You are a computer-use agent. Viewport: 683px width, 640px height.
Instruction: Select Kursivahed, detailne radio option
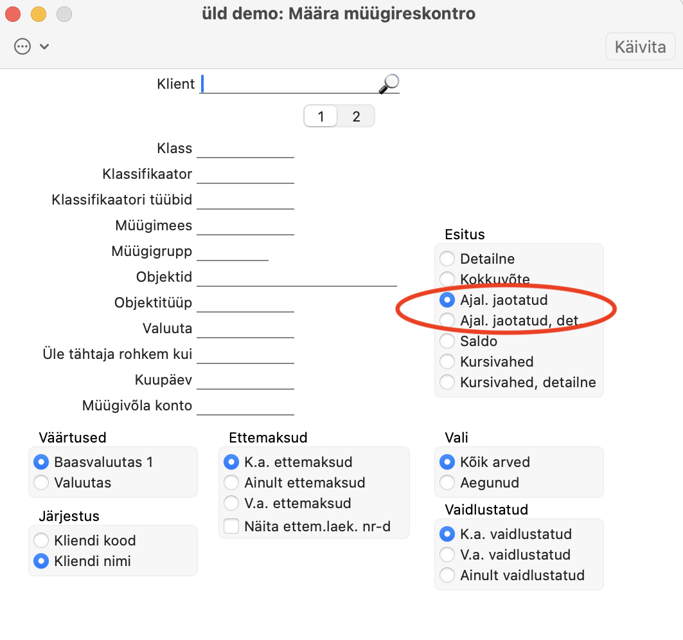click(447, 382)
